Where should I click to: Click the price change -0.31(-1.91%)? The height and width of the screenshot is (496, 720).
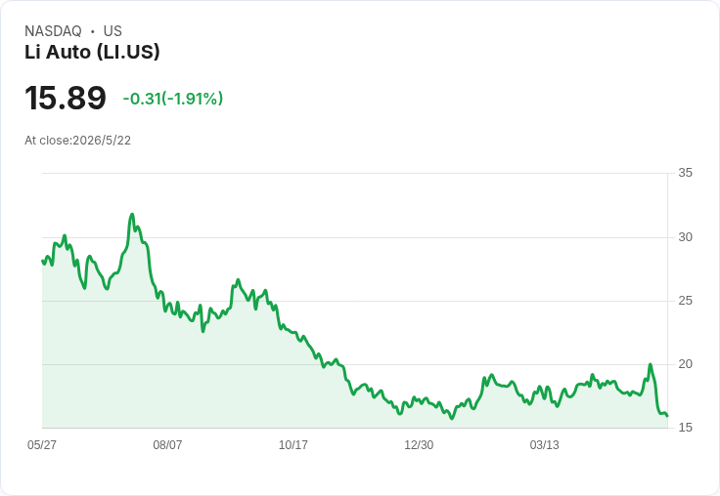172,99
